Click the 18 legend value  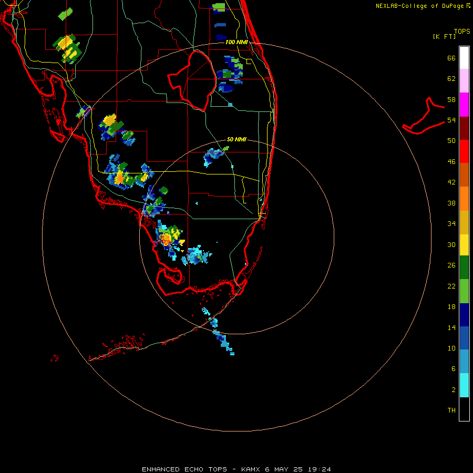[x=451, y=307]
